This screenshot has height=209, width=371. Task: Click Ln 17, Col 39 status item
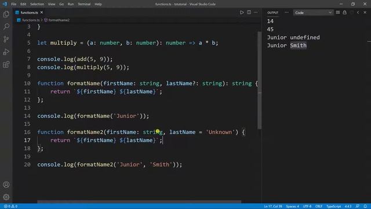273,207
